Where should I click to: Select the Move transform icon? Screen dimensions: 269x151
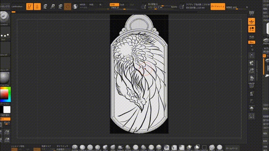point(45,6)
